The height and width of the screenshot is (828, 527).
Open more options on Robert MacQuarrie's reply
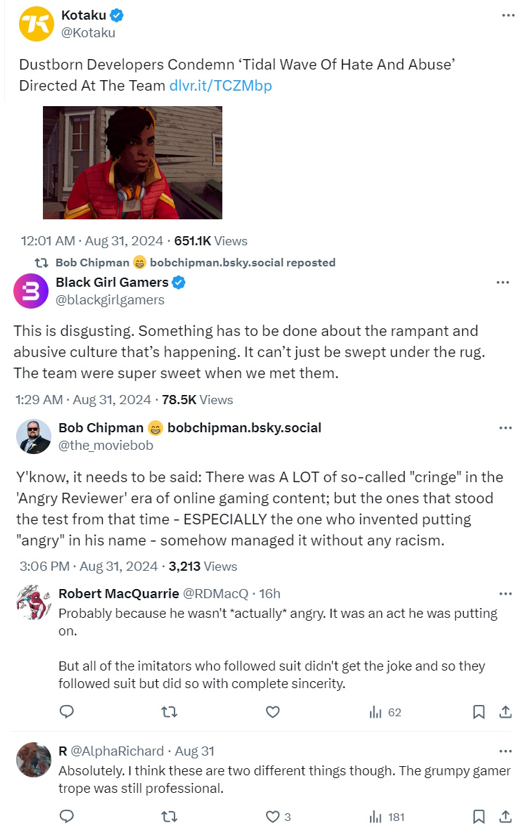pos(505,594)
